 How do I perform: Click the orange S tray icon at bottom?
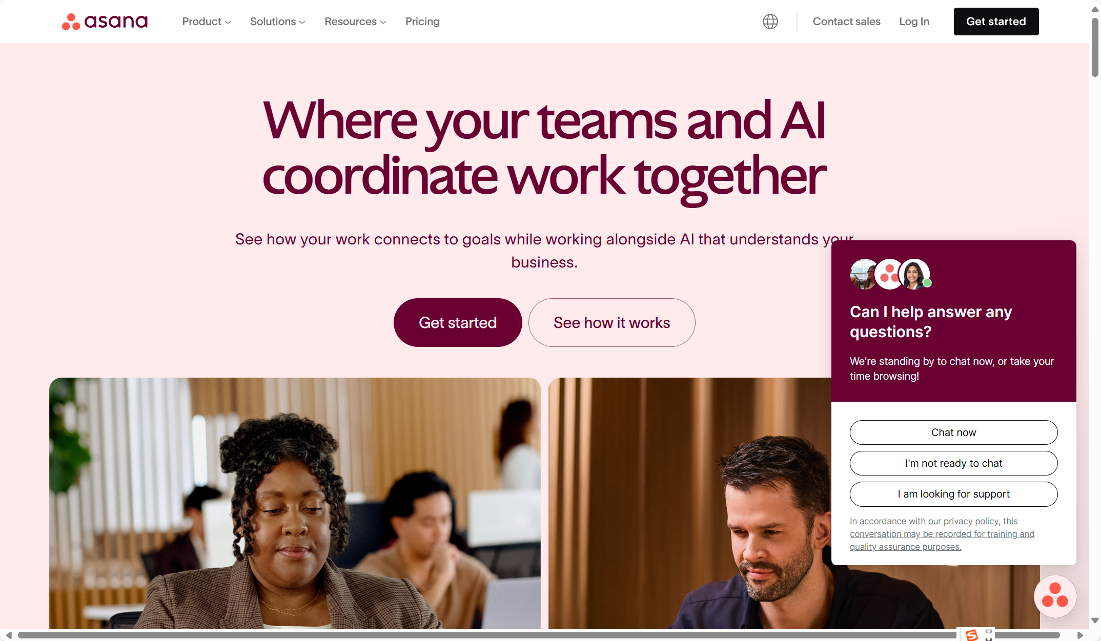(x=971, y=635)
